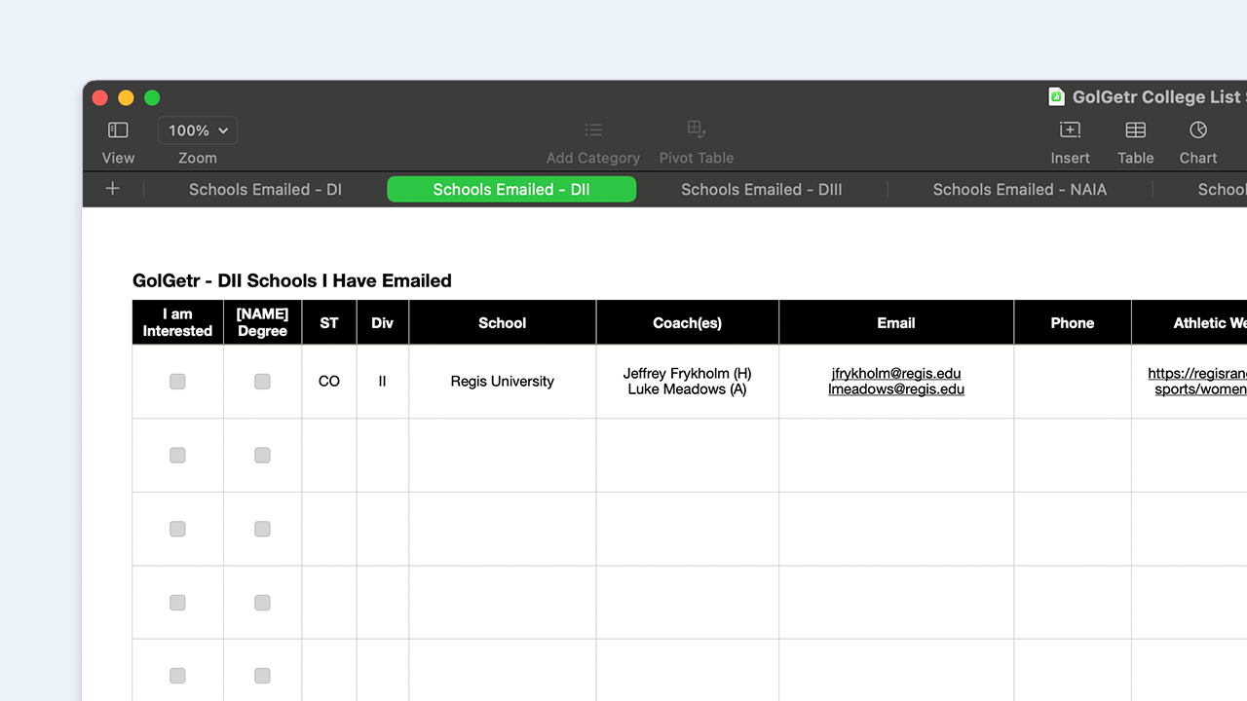Image resolution: width=1247 pixels, height=701 pixels.
Task: Check I am Interested in third row
Action: [177, 529]
